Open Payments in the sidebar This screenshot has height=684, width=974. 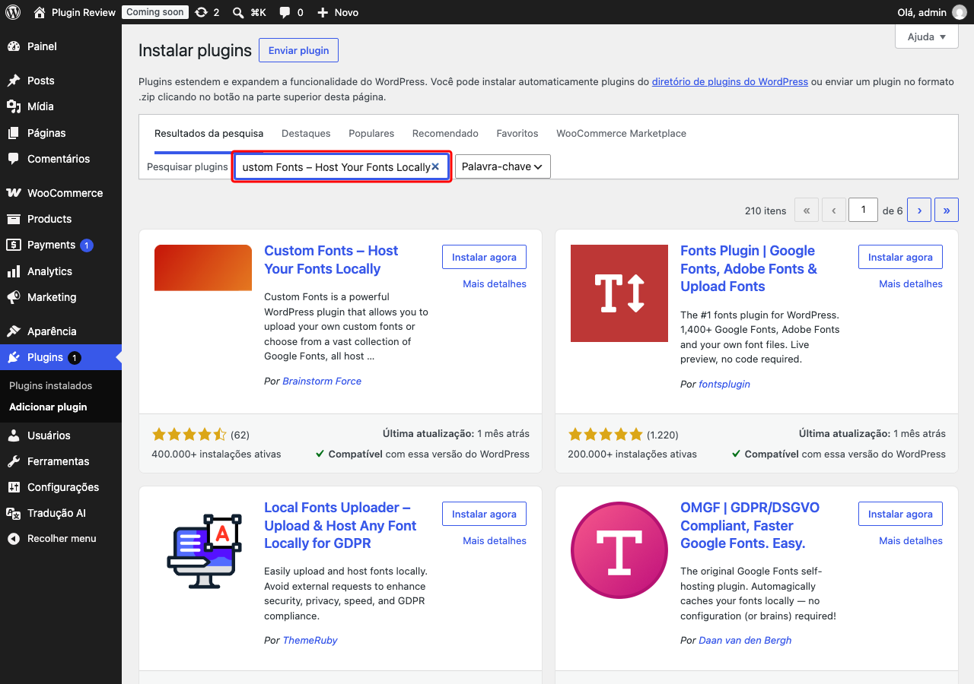(61, 245)
